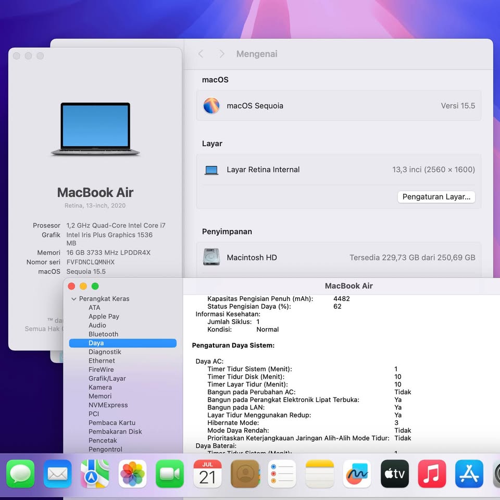500x500 pixels.
Task: Select Bluetooth in the hardware list
Action: (x=103, y=334)
